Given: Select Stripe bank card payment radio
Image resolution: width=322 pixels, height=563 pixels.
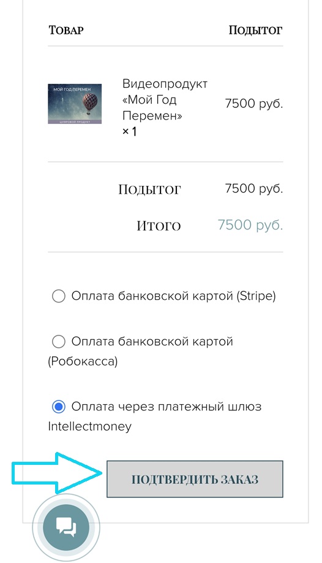Looking at the screenshot, I should coord(58,297).
